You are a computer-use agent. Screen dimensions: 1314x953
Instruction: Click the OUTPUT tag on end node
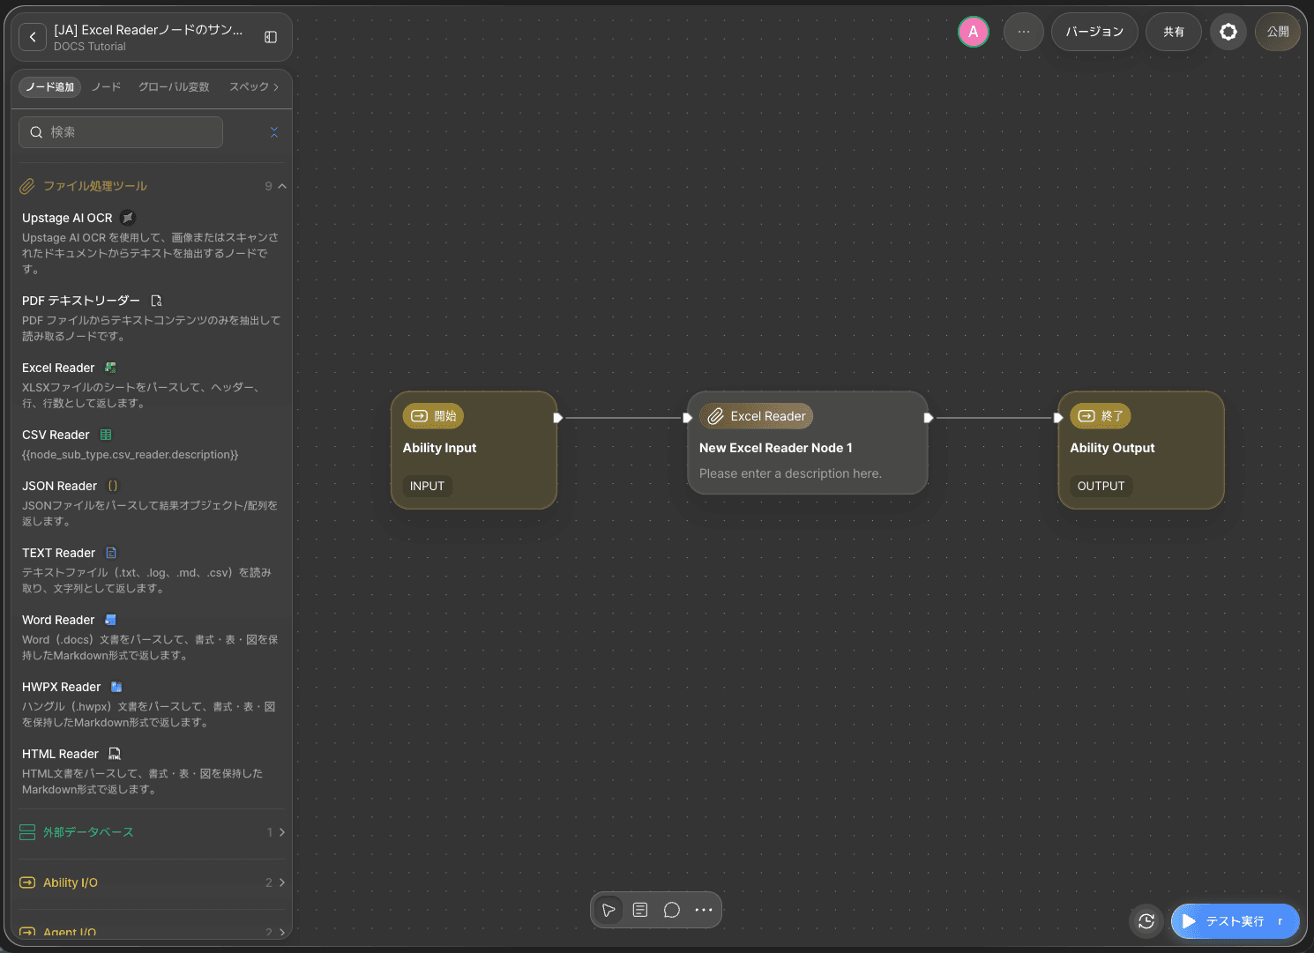1101,486
